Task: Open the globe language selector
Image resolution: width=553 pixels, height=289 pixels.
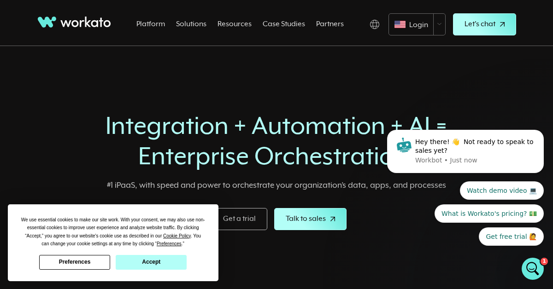Action: tap(375, 24)
